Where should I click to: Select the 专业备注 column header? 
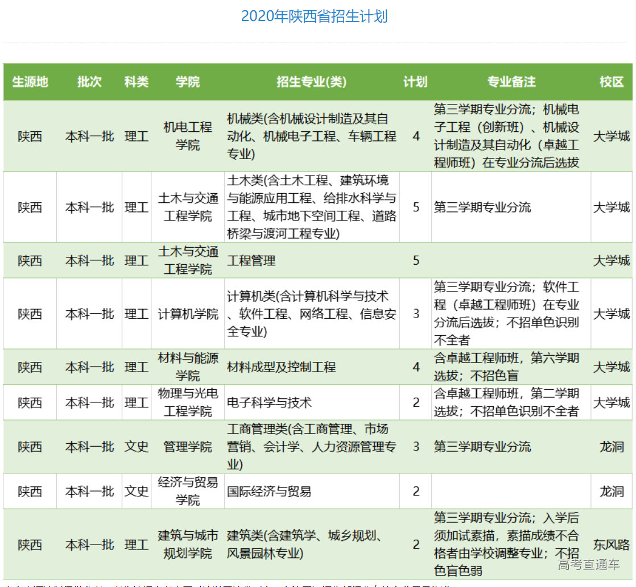[x=511, y=82]
